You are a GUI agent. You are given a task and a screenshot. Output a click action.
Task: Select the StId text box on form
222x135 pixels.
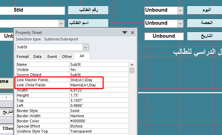32,10
